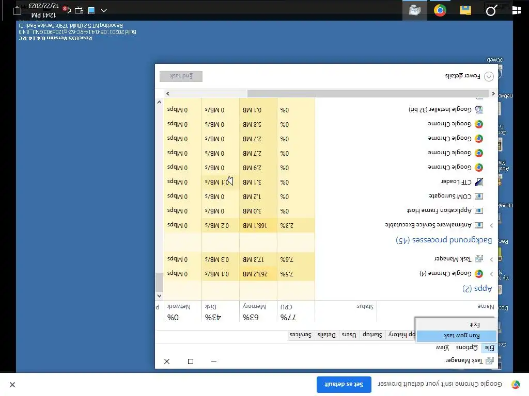Click the vertical scrollbar arrow beside Google Installer

(x=159, y=102)
